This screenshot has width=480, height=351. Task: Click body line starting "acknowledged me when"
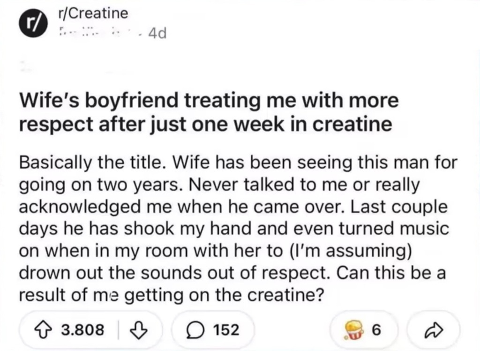pyautogui.click(x=233, y=207)
